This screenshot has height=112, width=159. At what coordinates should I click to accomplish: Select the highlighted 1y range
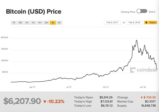tap(53, 23)
